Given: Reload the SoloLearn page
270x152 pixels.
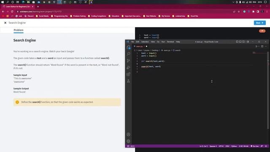Looking at the screenshot, I should point(12,11).
